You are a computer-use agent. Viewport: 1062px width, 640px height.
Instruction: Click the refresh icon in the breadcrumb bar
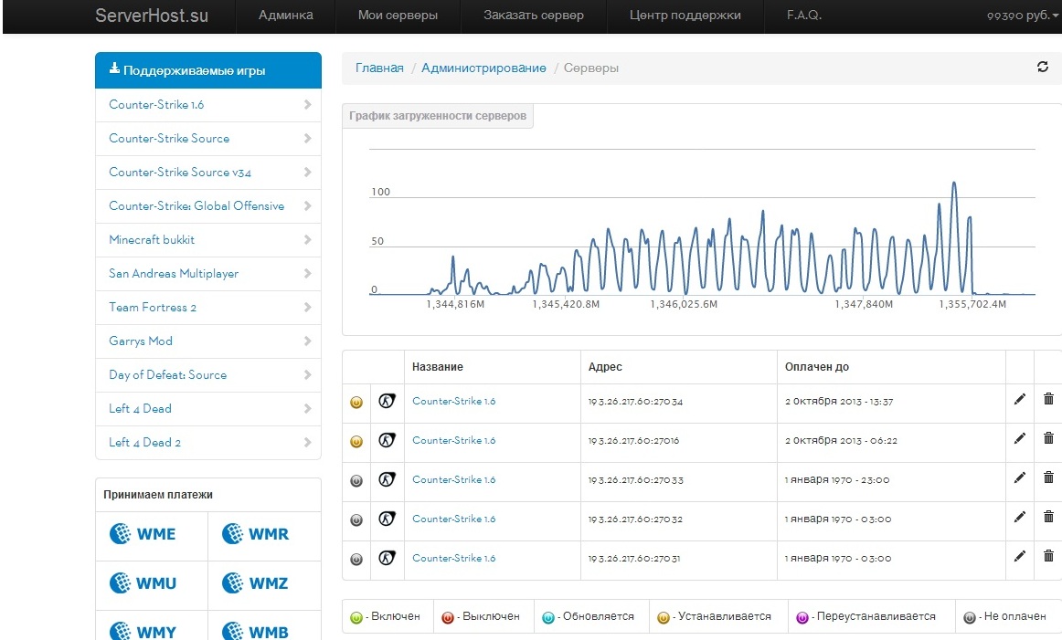(x=1043, y=67)
